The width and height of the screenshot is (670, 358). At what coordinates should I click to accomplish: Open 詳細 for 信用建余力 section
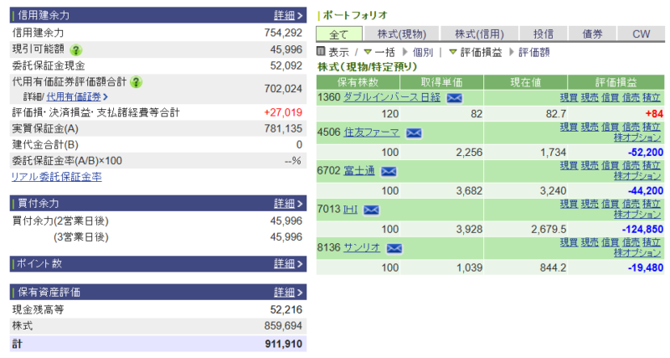tap(288, 15)
